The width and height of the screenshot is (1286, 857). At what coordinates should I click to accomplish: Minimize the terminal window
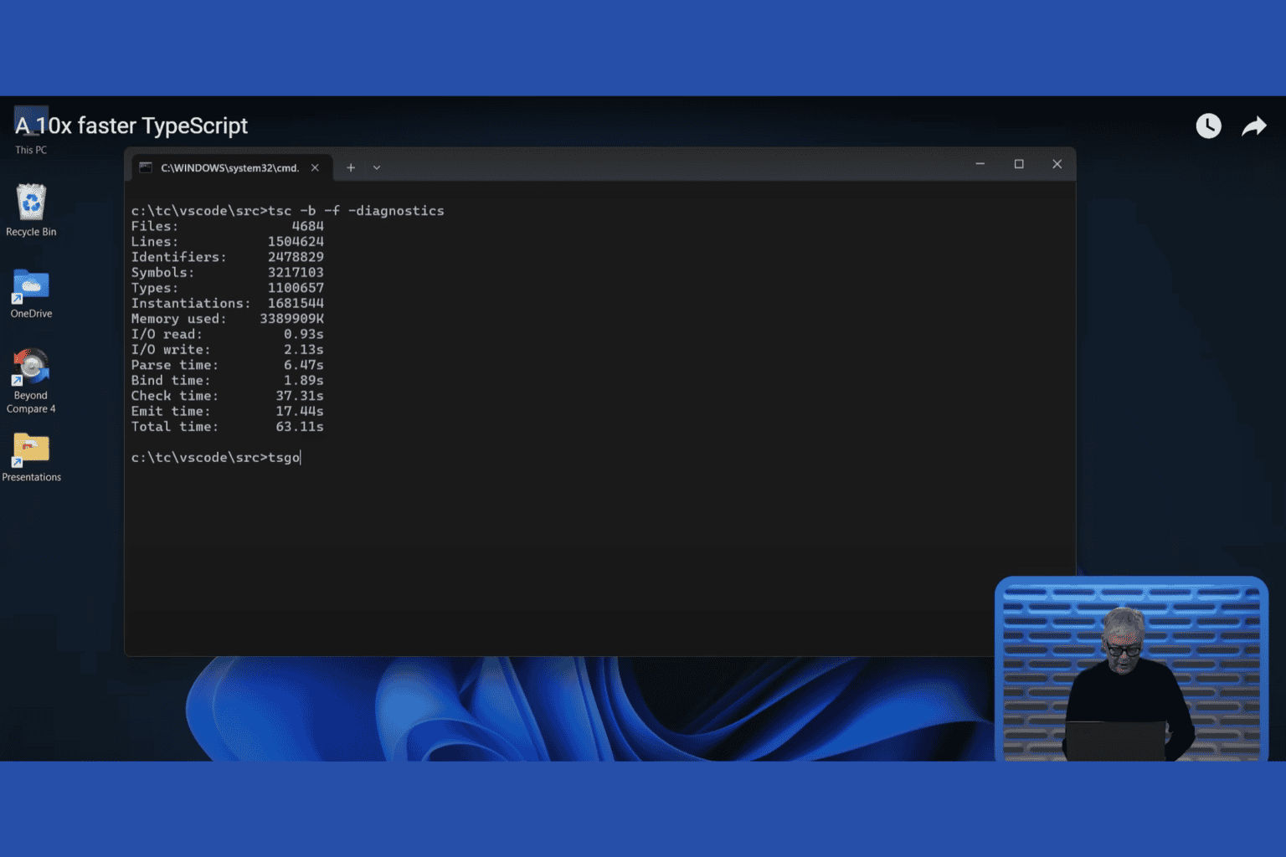click(x=980, y=164)
